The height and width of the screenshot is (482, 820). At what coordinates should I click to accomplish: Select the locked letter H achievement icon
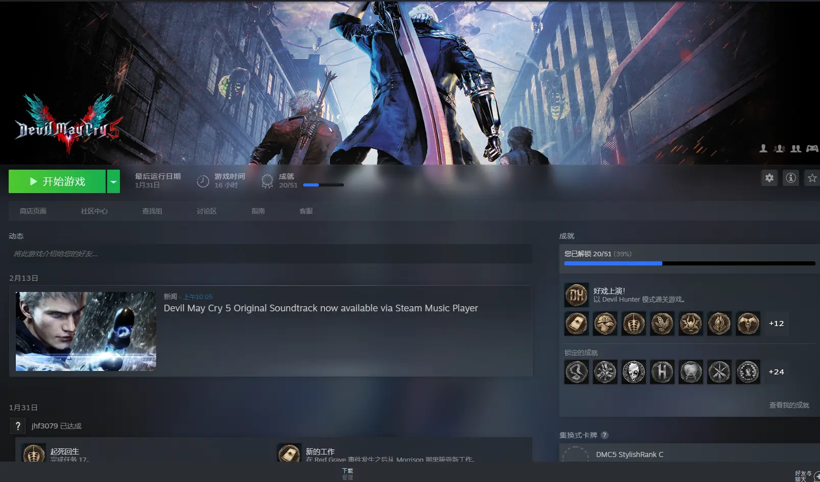pyautogui.click(x=662, y=372)
